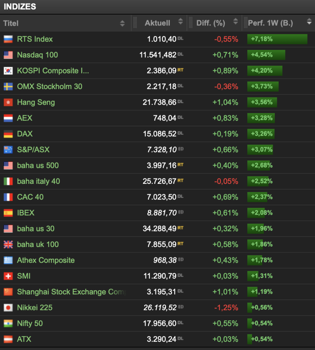Open the S&P/ASX index link

point(33,150)
